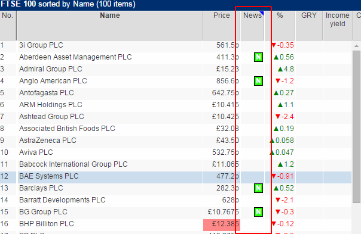361x234 pixels.
Task: Click the highlighted £12.385 price cell
Action: (x=222, y=225)
